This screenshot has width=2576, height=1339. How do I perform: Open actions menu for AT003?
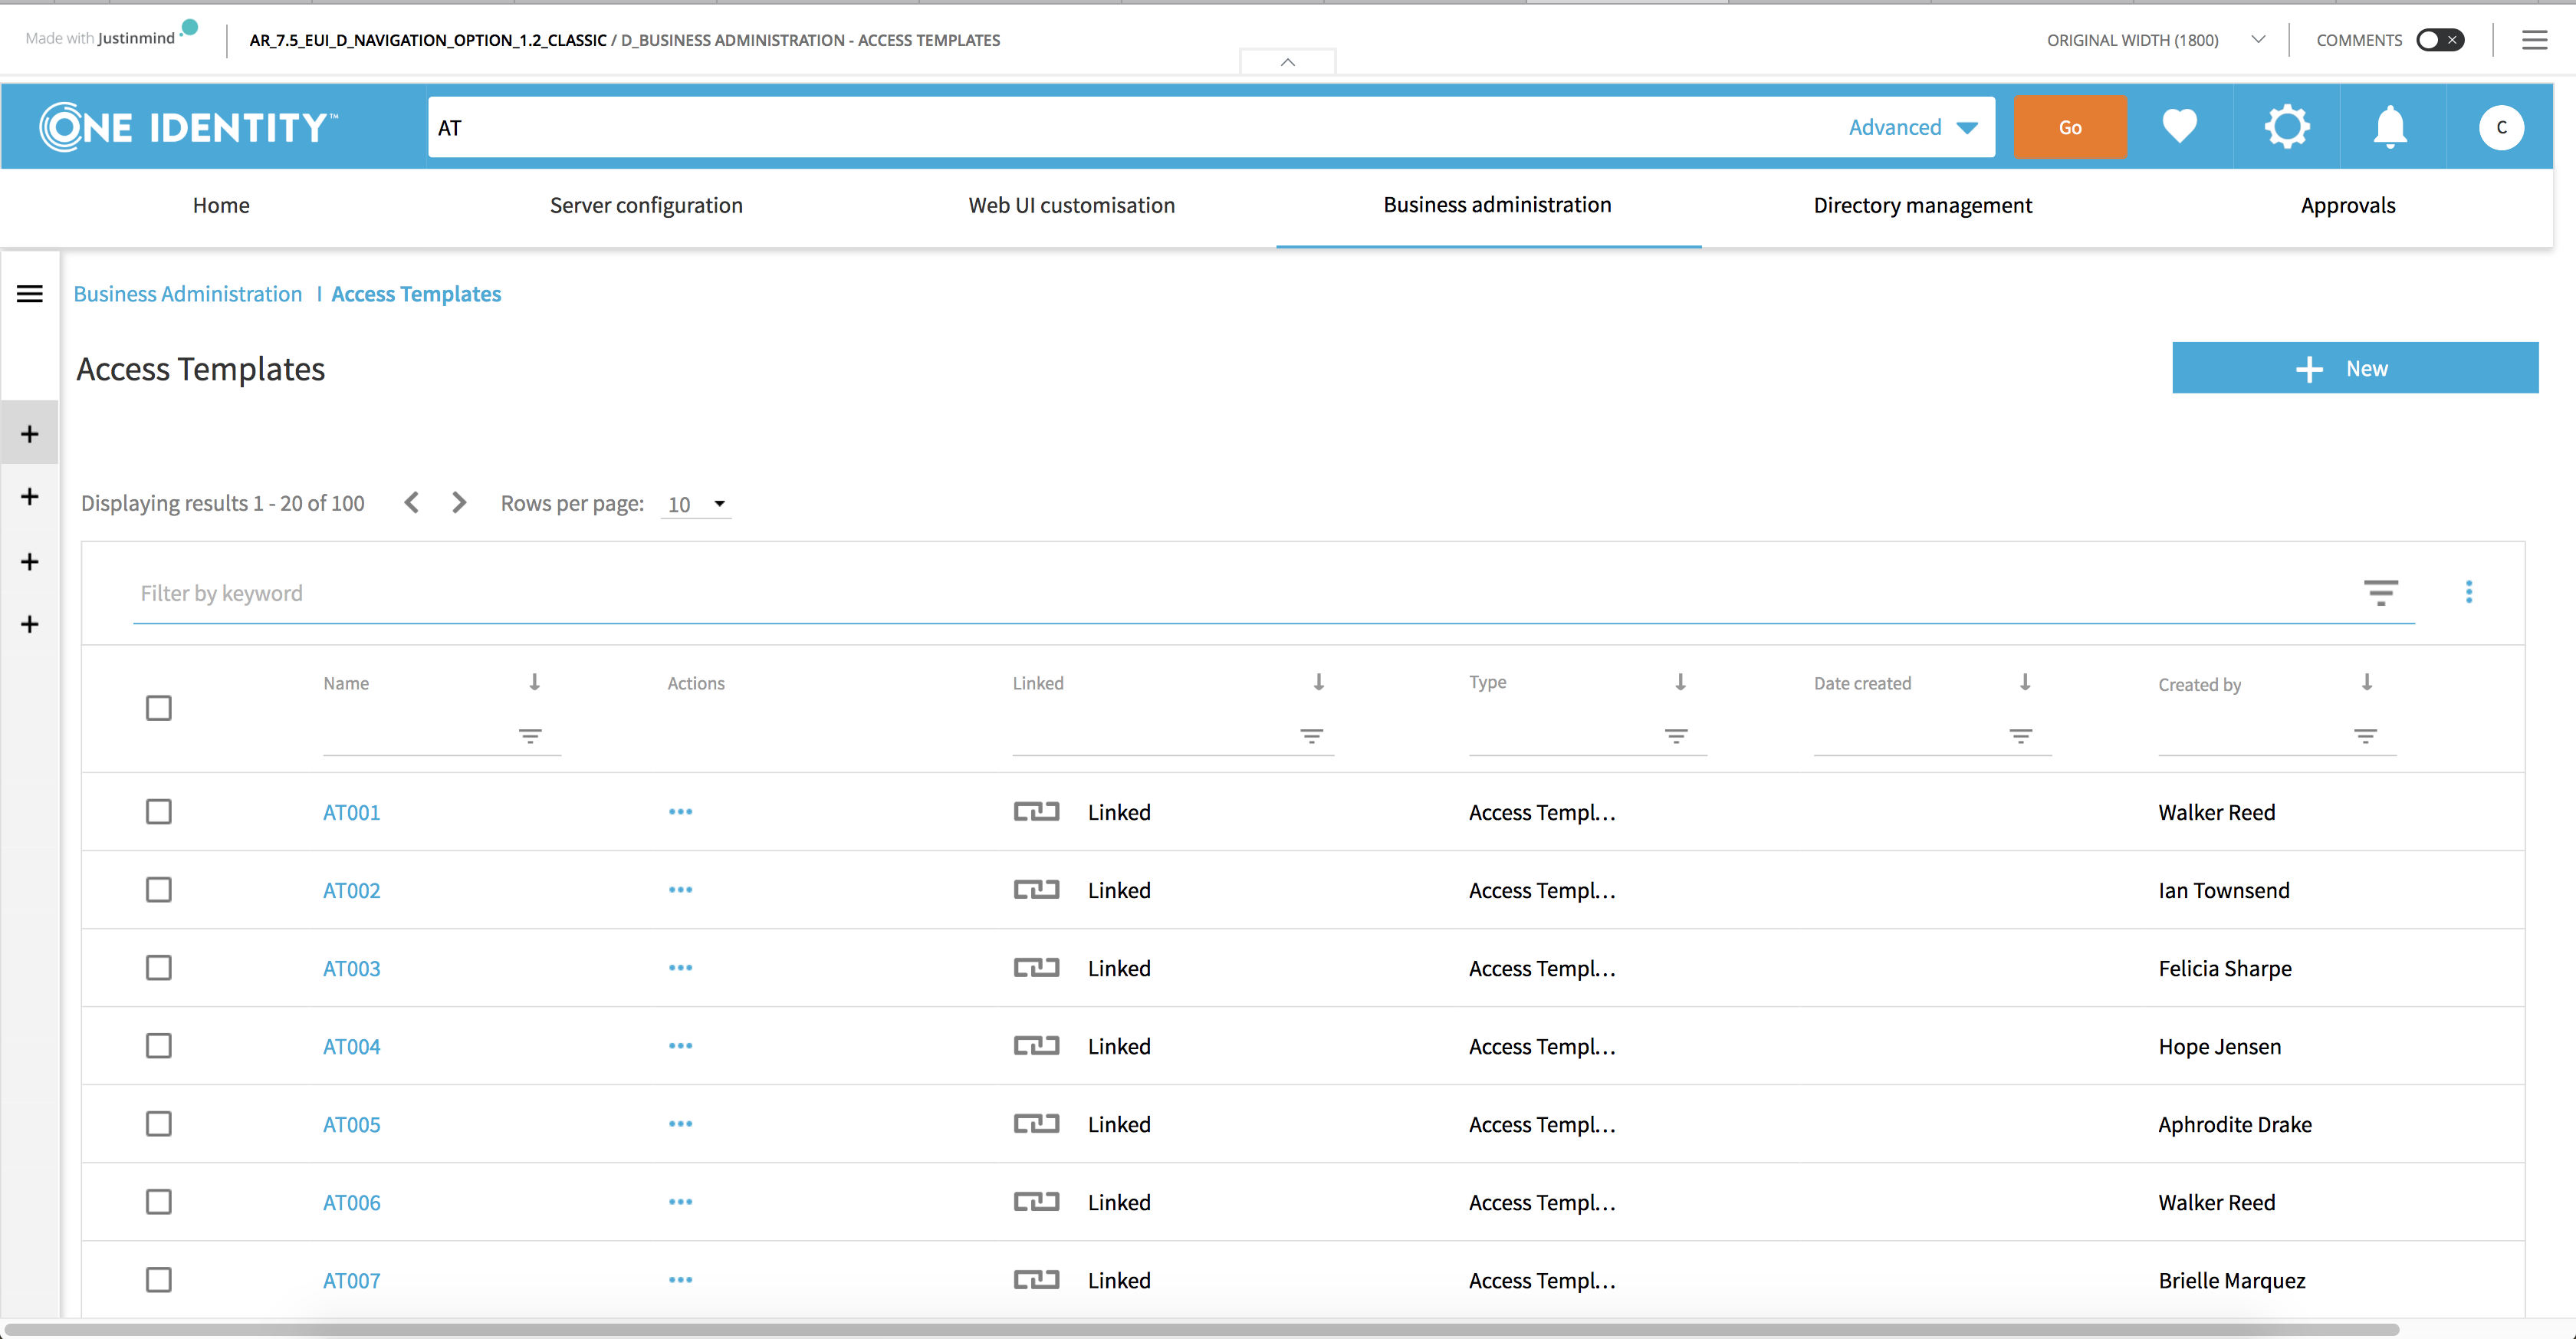[x=680, y=967]
